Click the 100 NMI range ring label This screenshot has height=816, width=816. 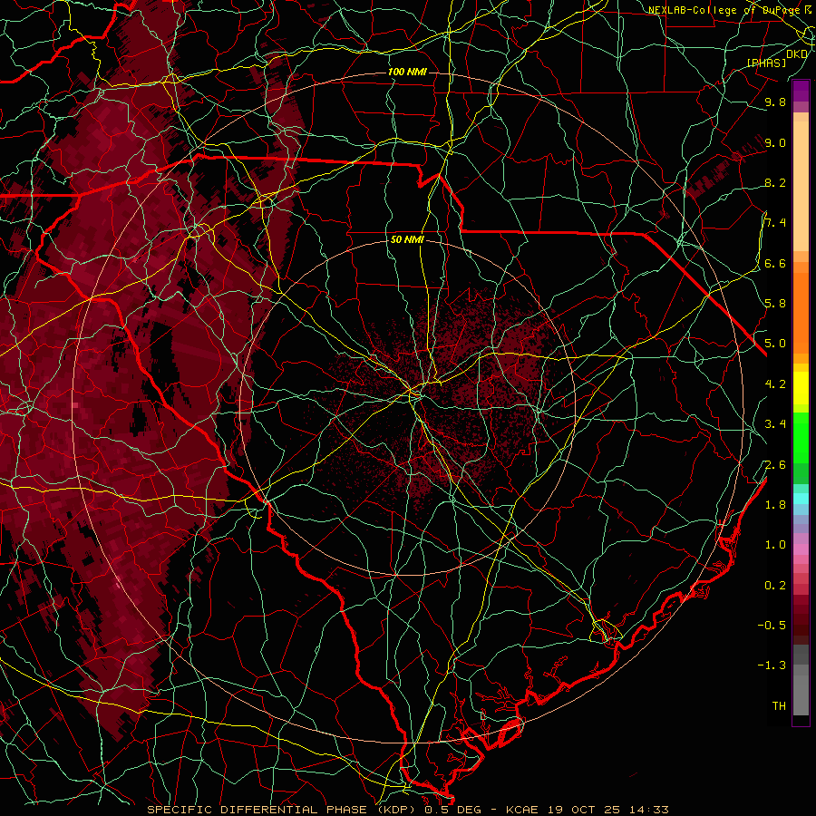click(x=407, y=72)
